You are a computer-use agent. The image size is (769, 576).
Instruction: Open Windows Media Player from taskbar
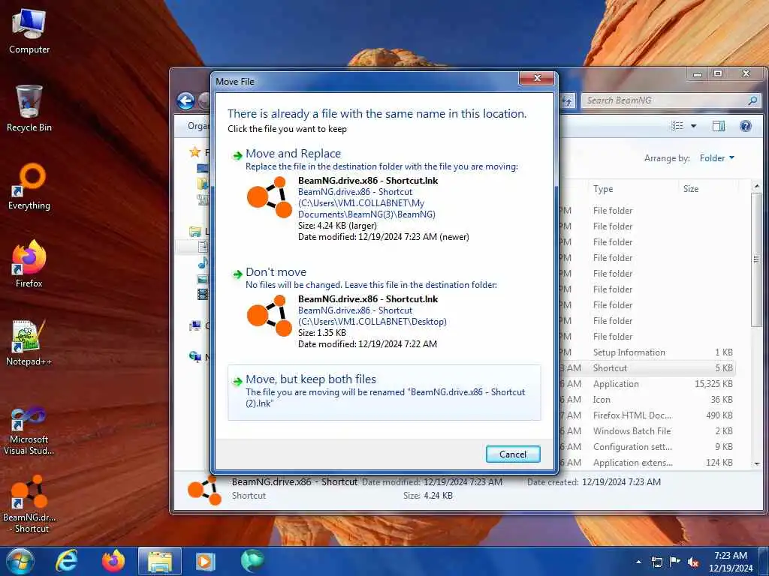[x=206, y=561]
